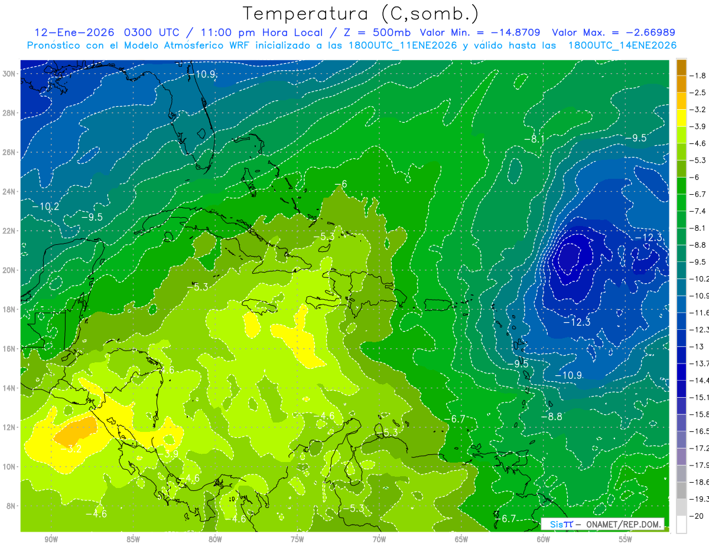Click the "60W" longitude axis label

[544, 540]
